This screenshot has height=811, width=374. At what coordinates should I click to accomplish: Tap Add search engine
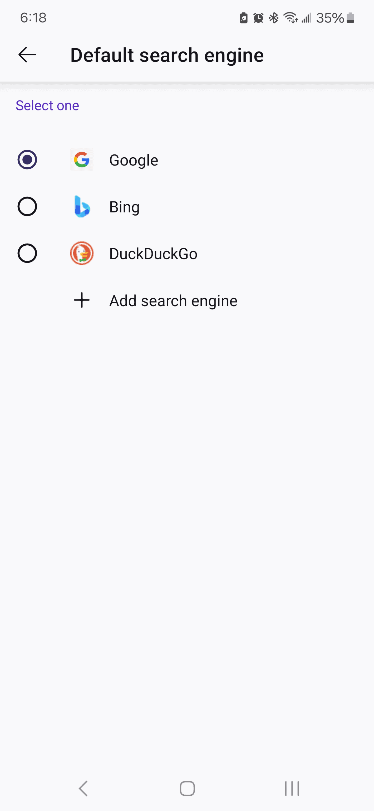(173, 301)
